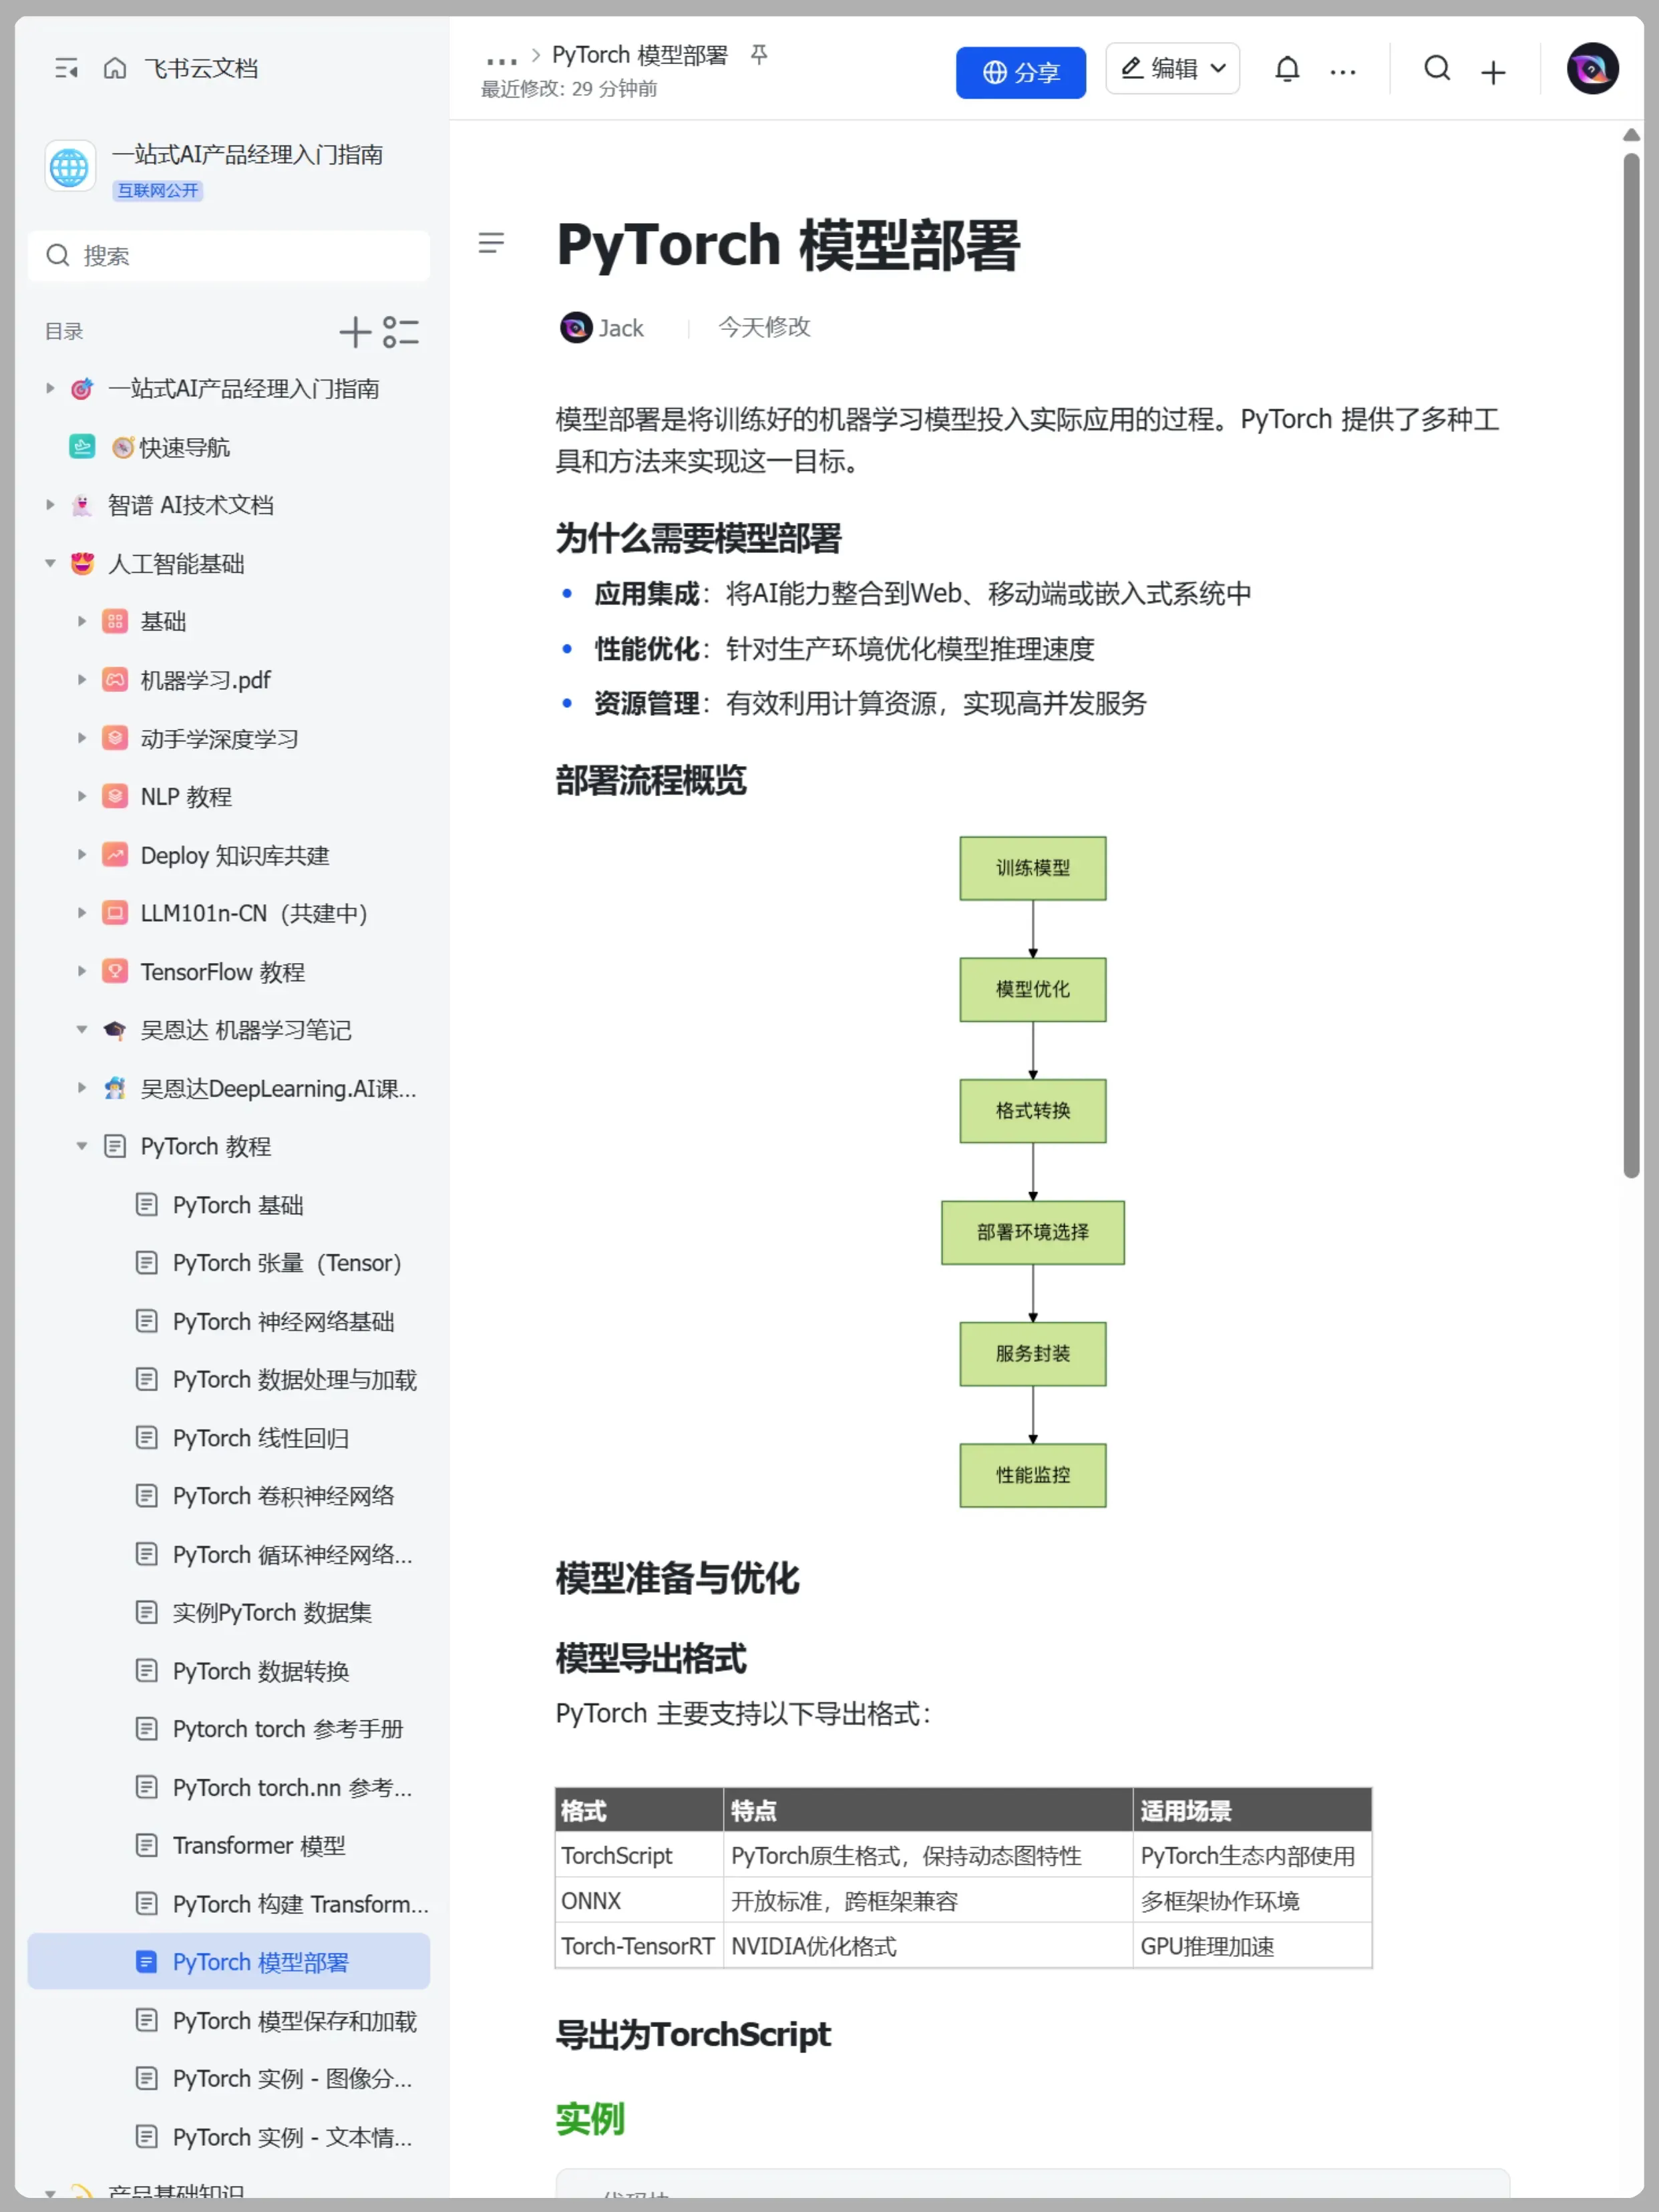Add a new page in 目录
This screenshot has width=1659, height=2212.
pyautogui.click(x=355, y=332)
